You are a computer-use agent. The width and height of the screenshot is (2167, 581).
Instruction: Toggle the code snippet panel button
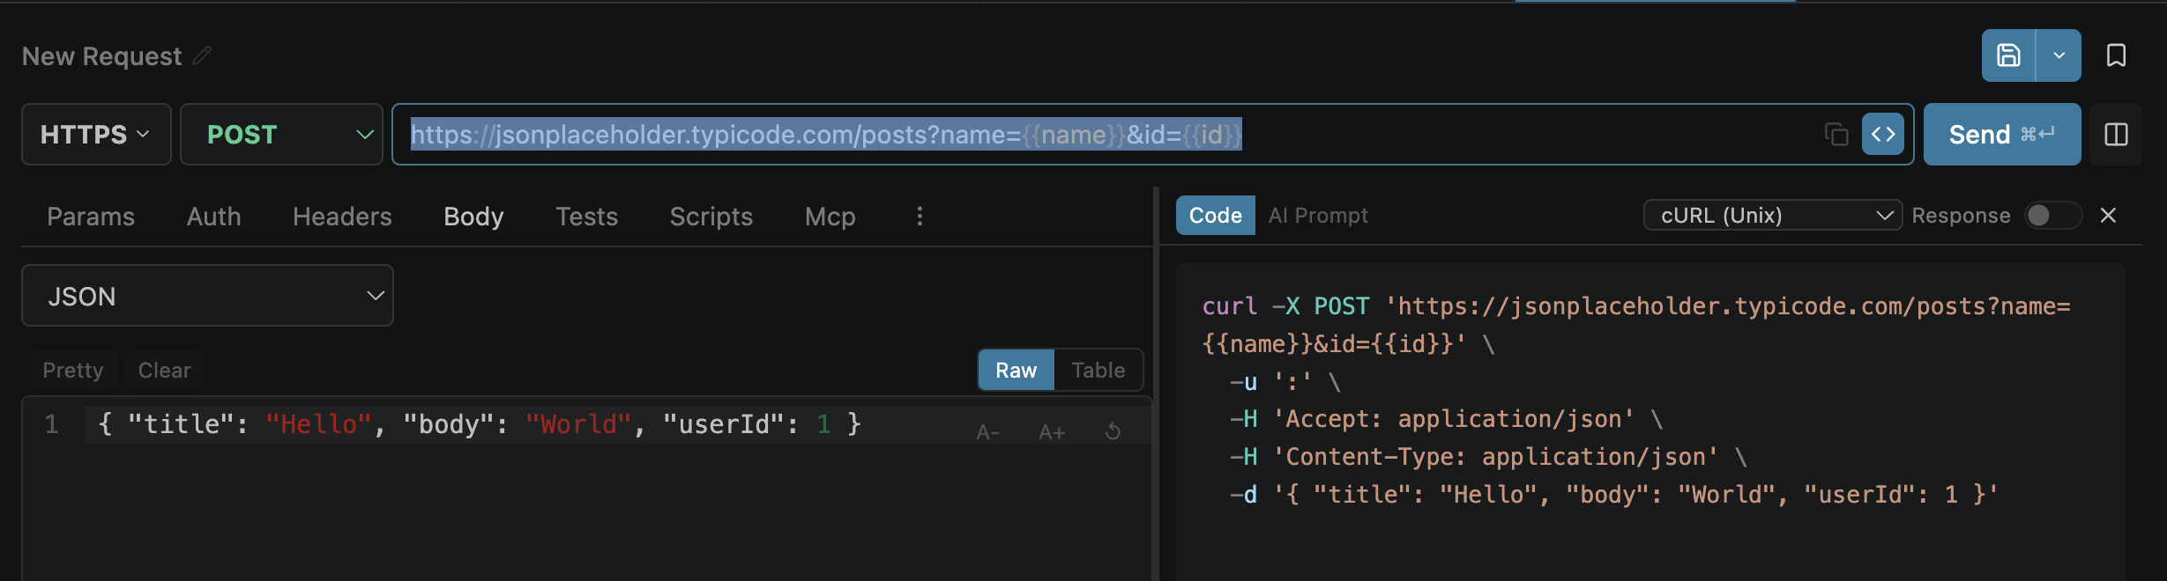[1883, 134]
